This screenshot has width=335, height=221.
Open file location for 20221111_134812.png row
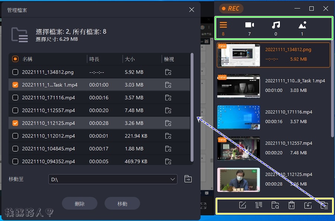pos(168,72)
